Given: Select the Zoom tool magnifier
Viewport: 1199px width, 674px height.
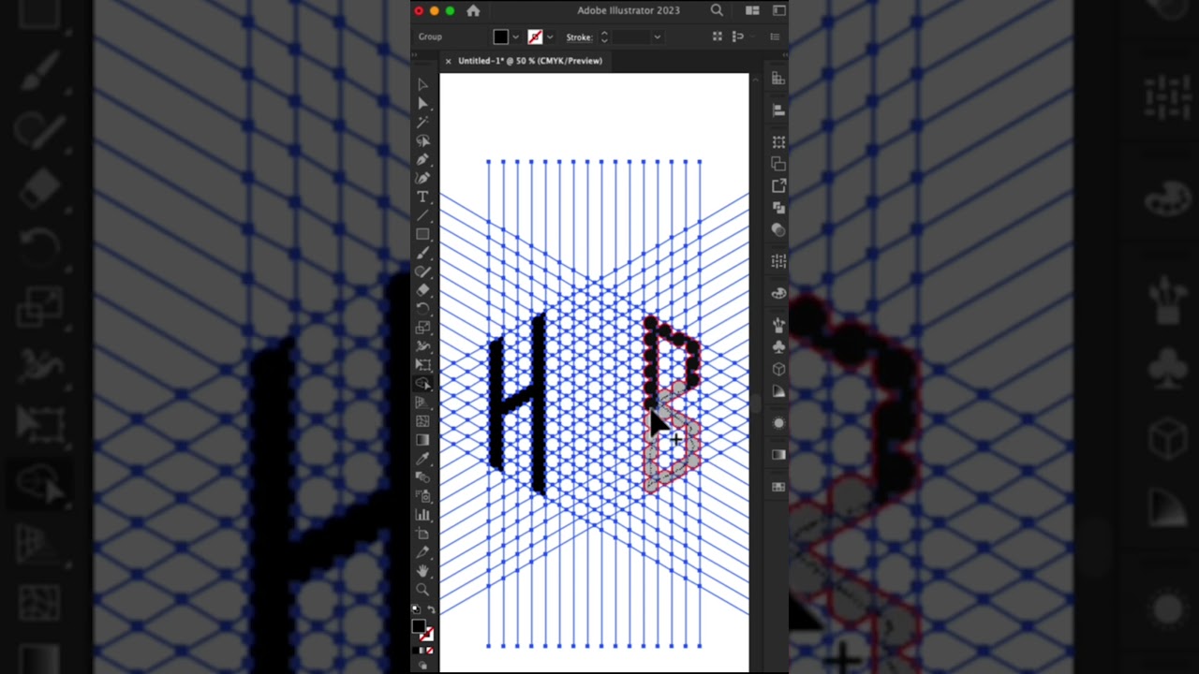Looking at the screenshot, I should pyautogui.click(x=422, y=590).
